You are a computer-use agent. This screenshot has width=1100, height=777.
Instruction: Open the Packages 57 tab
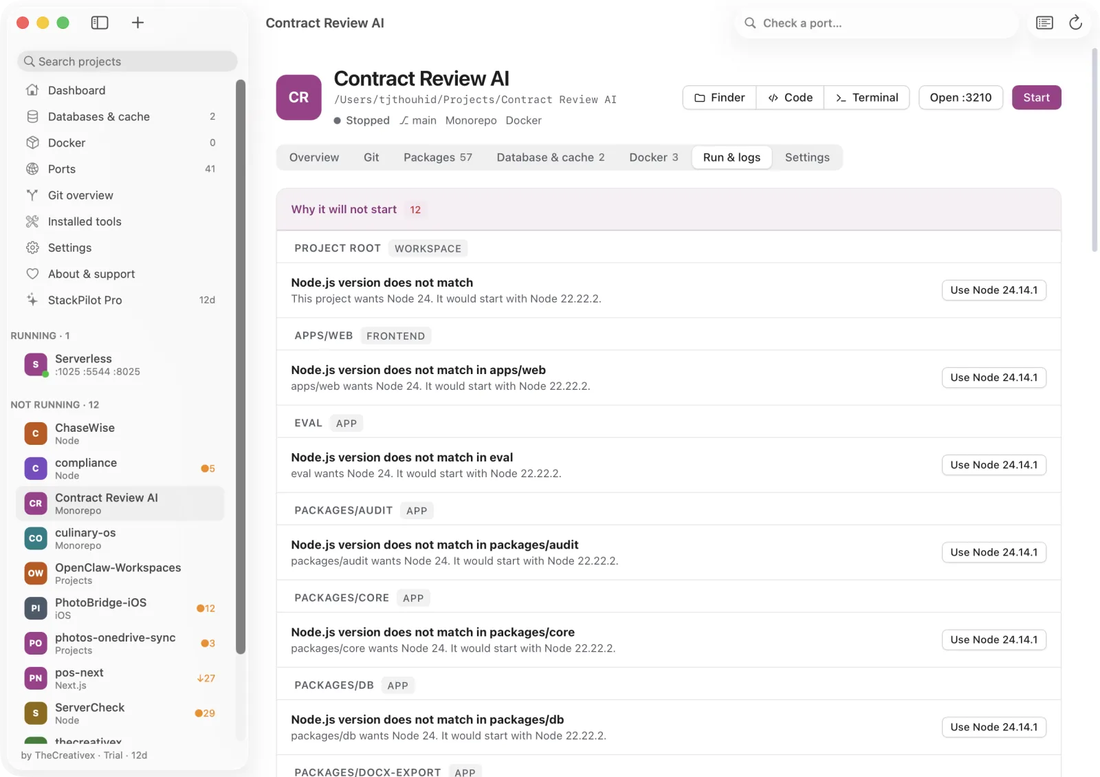tap(438, 157)
